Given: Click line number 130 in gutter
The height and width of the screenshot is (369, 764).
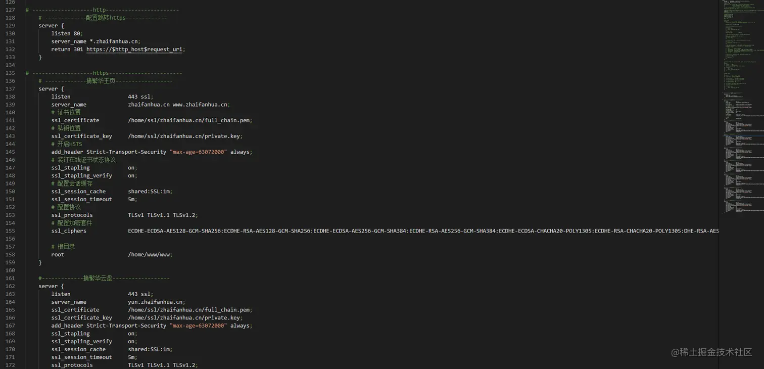Looking at the screenshot, I should pos(10,33).
